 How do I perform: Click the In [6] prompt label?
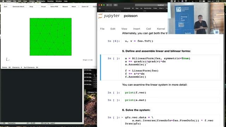tap(114, 41)
